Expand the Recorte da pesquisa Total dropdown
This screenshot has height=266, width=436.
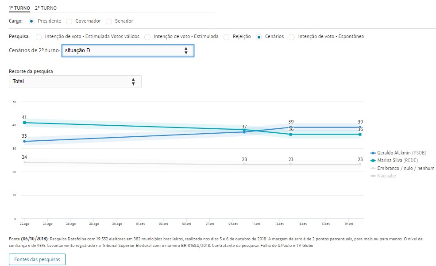pyautogui.click(x=75, y=81)
